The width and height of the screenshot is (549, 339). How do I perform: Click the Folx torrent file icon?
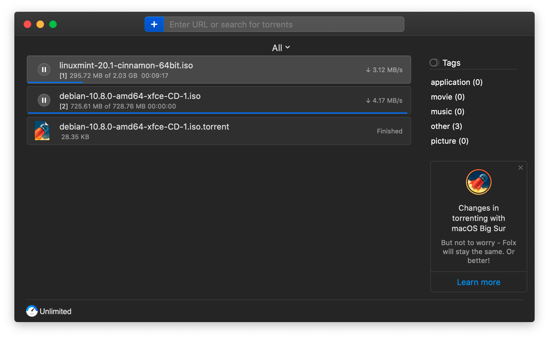[42, 131]
